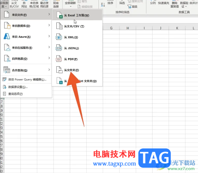Click the folder file icon beside 从文件夹

[59, 70]
